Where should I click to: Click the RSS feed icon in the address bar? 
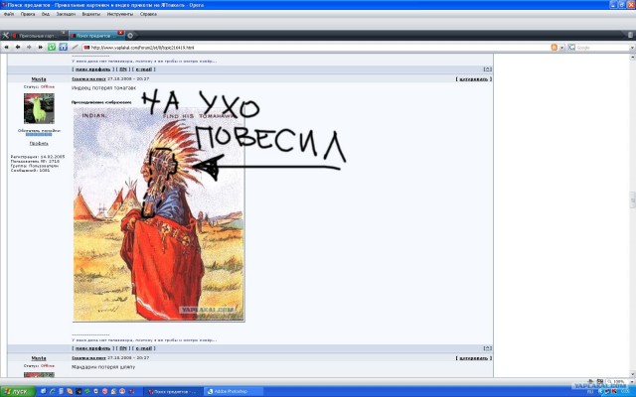(x=555, y=48)
